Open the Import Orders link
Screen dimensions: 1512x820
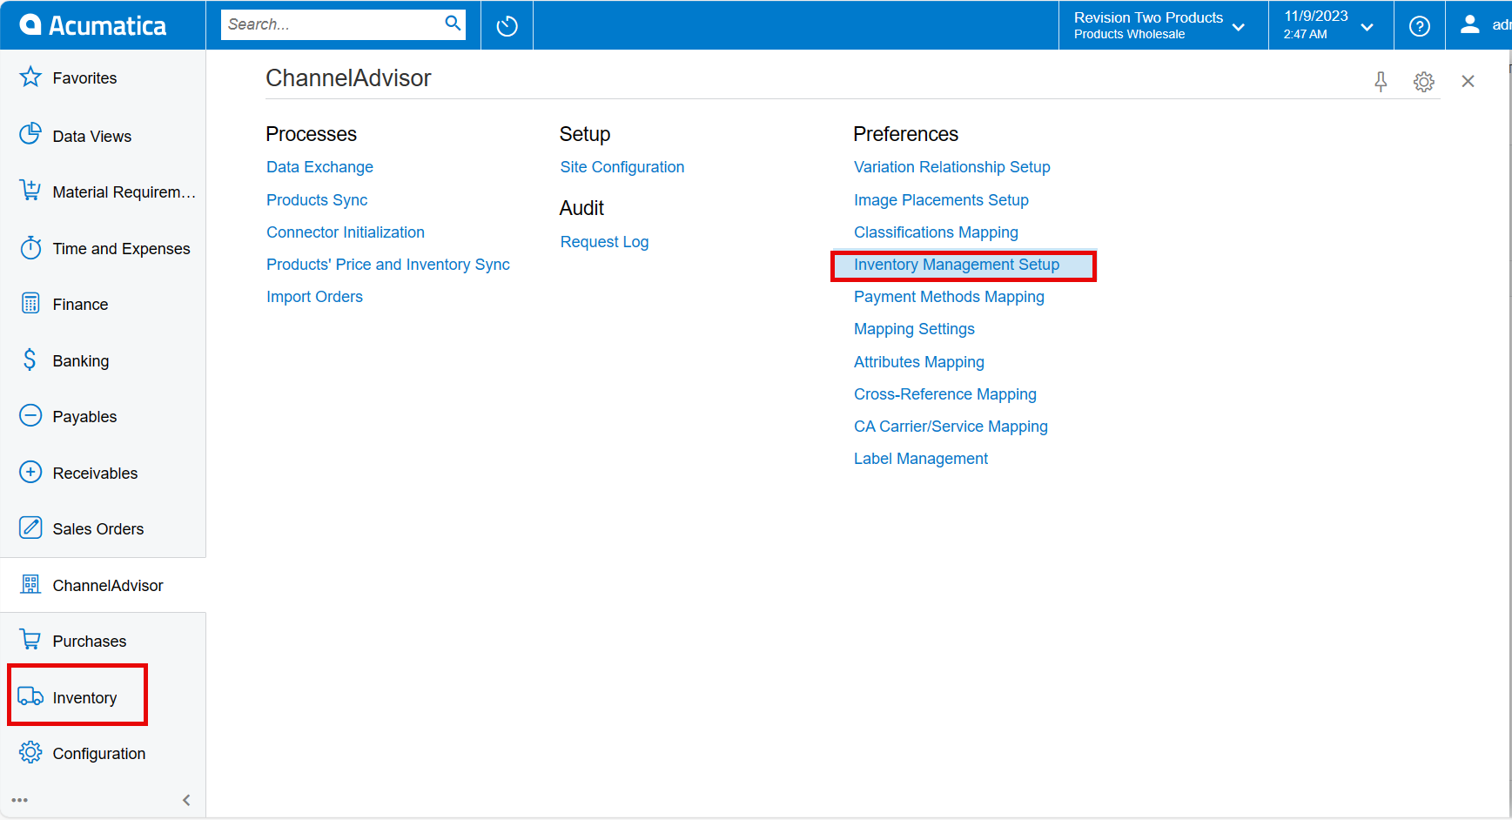[314, 297]
